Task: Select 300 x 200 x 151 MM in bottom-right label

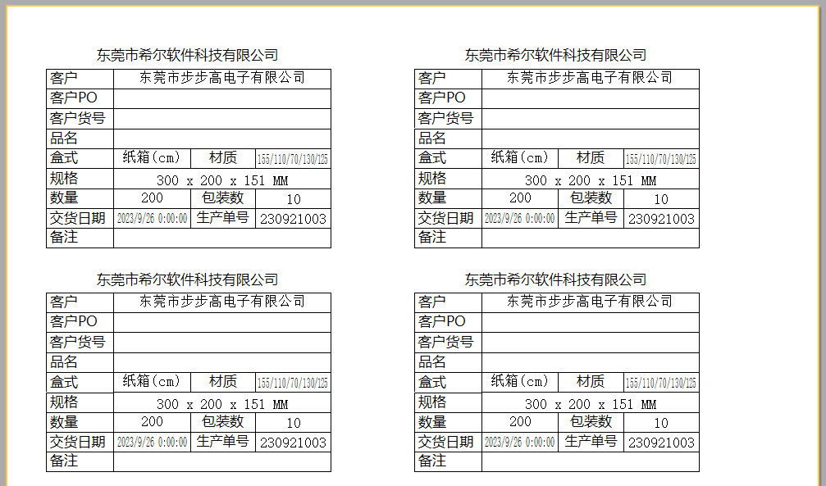Action: pyautogui.click(x=591, y=404)
